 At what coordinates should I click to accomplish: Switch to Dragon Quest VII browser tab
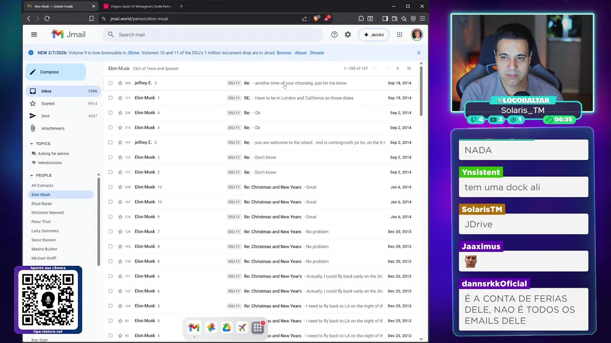coord(137,6)
